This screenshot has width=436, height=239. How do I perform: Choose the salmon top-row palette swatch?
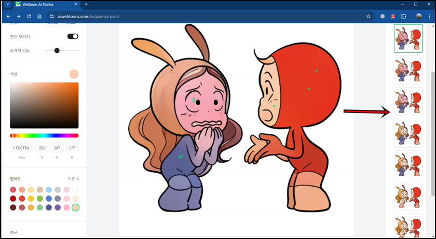tap(22, 190)
